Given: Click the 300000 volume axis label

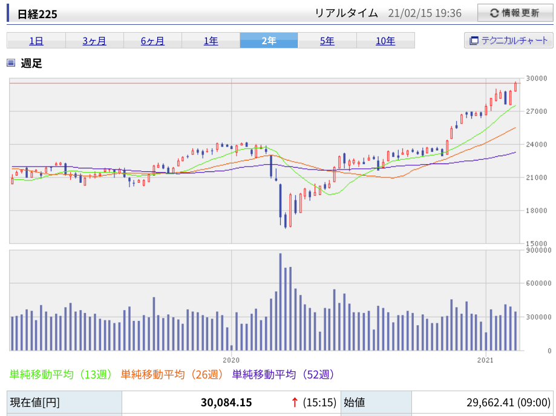Looking at the screenshot, I should [x=538, y=317].
